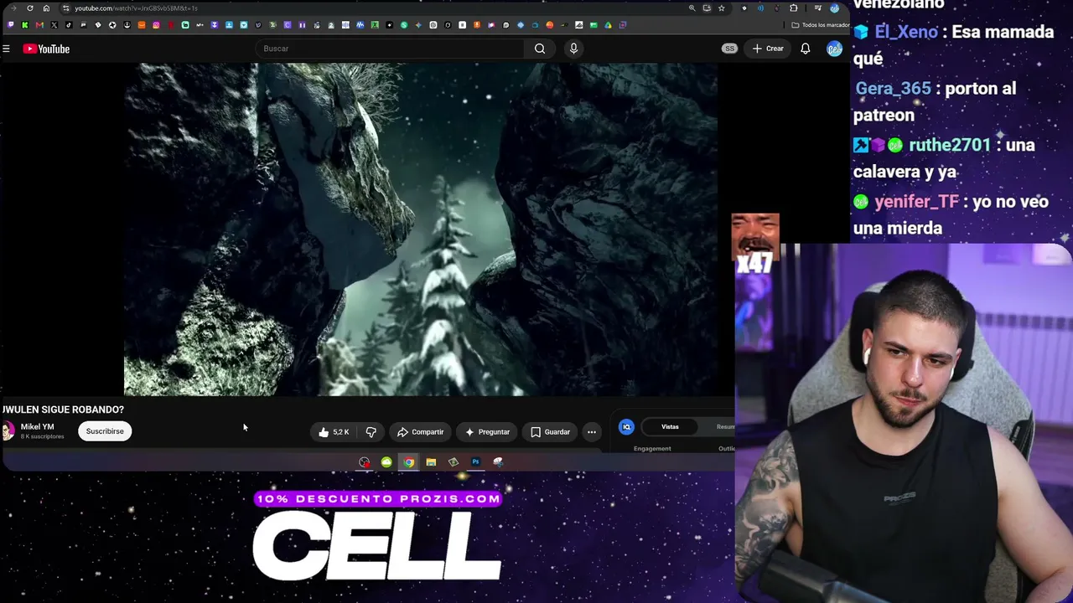Open File Explorer from the taskbar
Viewport: 1073px width, 603px height.
(431, 462)
